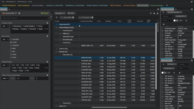
Task: Collapse the filter sidebar arrow
Action: coord(51,17)
